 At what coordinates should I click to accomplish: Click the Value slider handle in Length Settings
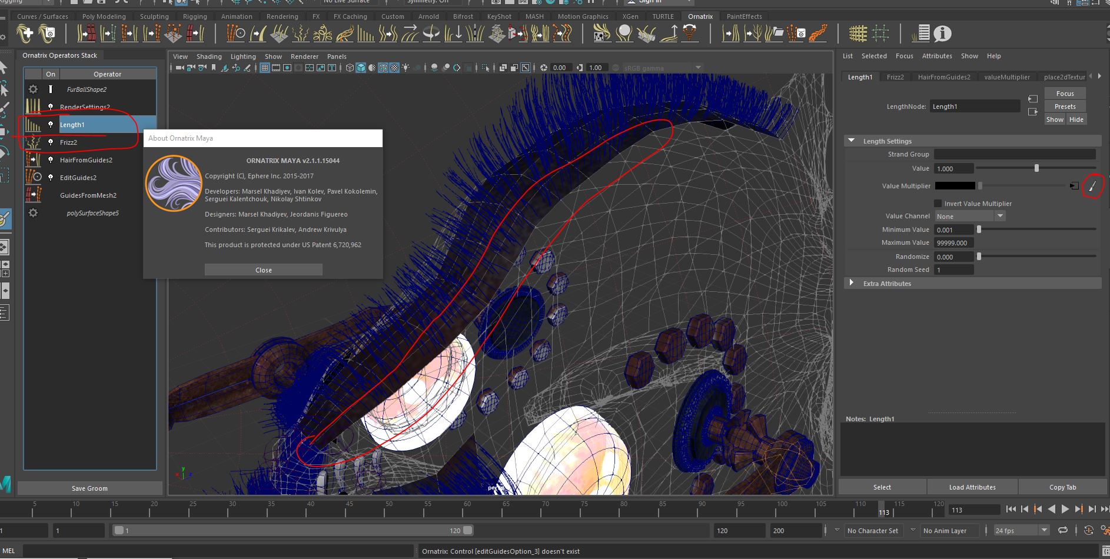tap(1036, 169)
